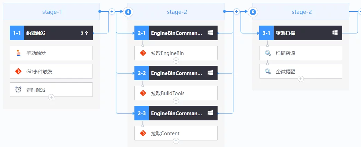Click the Windows icon on job 3-1
361x147 pixels.
335,33
